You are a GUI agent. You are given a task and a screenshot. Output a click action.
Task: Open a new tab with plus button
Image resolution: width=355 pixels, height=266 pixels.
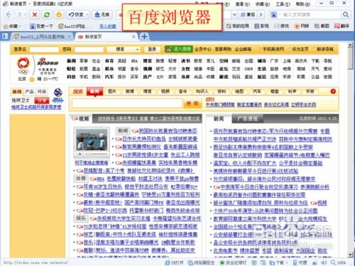[144, 37]
